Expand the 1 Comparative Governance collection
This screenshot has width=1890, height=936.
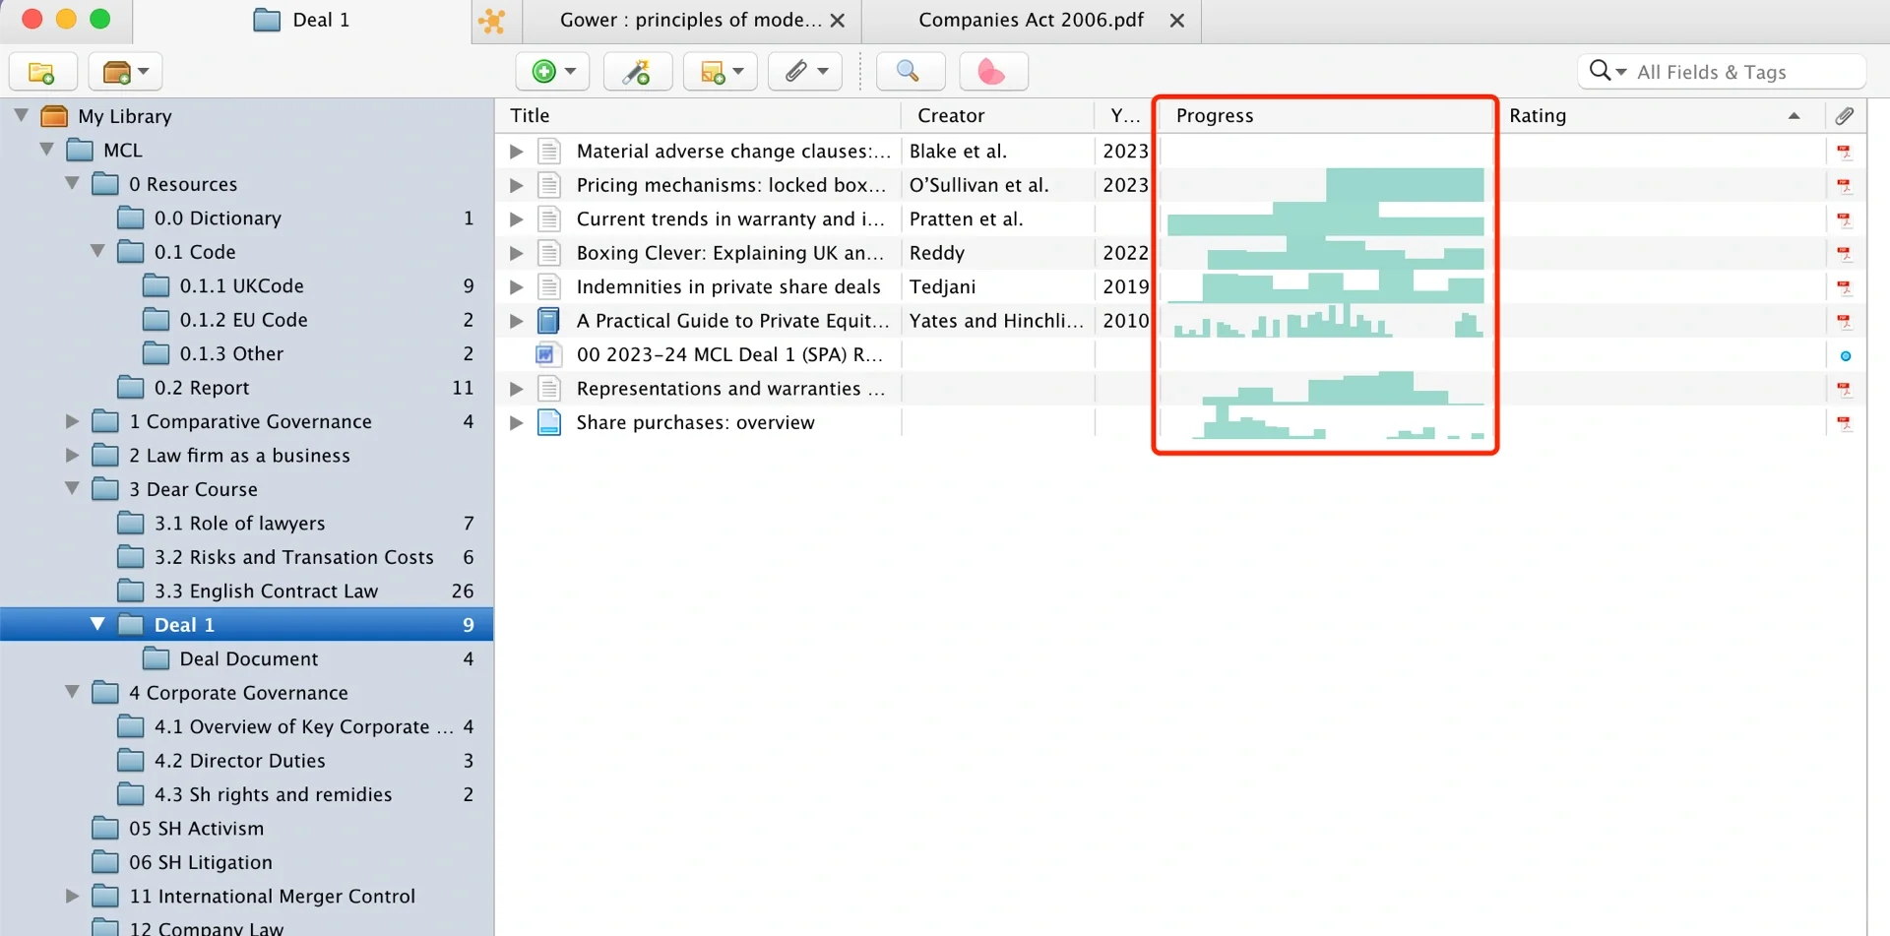(x=73, y=421)
